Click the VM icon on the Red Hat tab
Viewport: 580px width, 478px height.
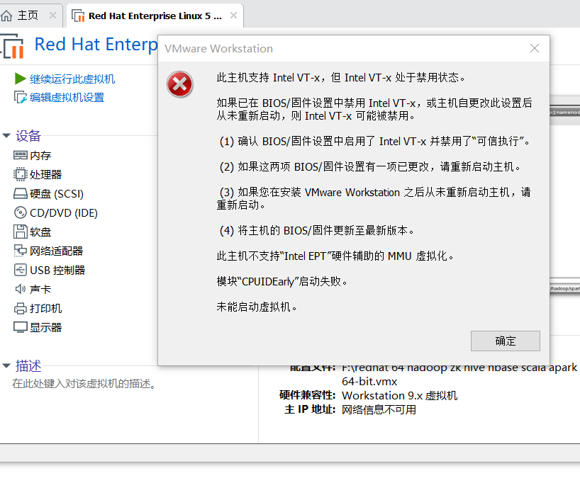(78, 16)
